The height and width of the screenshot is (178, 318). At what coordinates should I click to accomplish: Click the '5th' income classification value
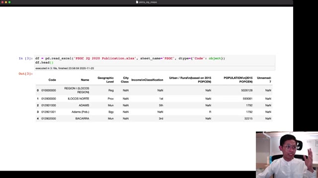pos(161,105)
